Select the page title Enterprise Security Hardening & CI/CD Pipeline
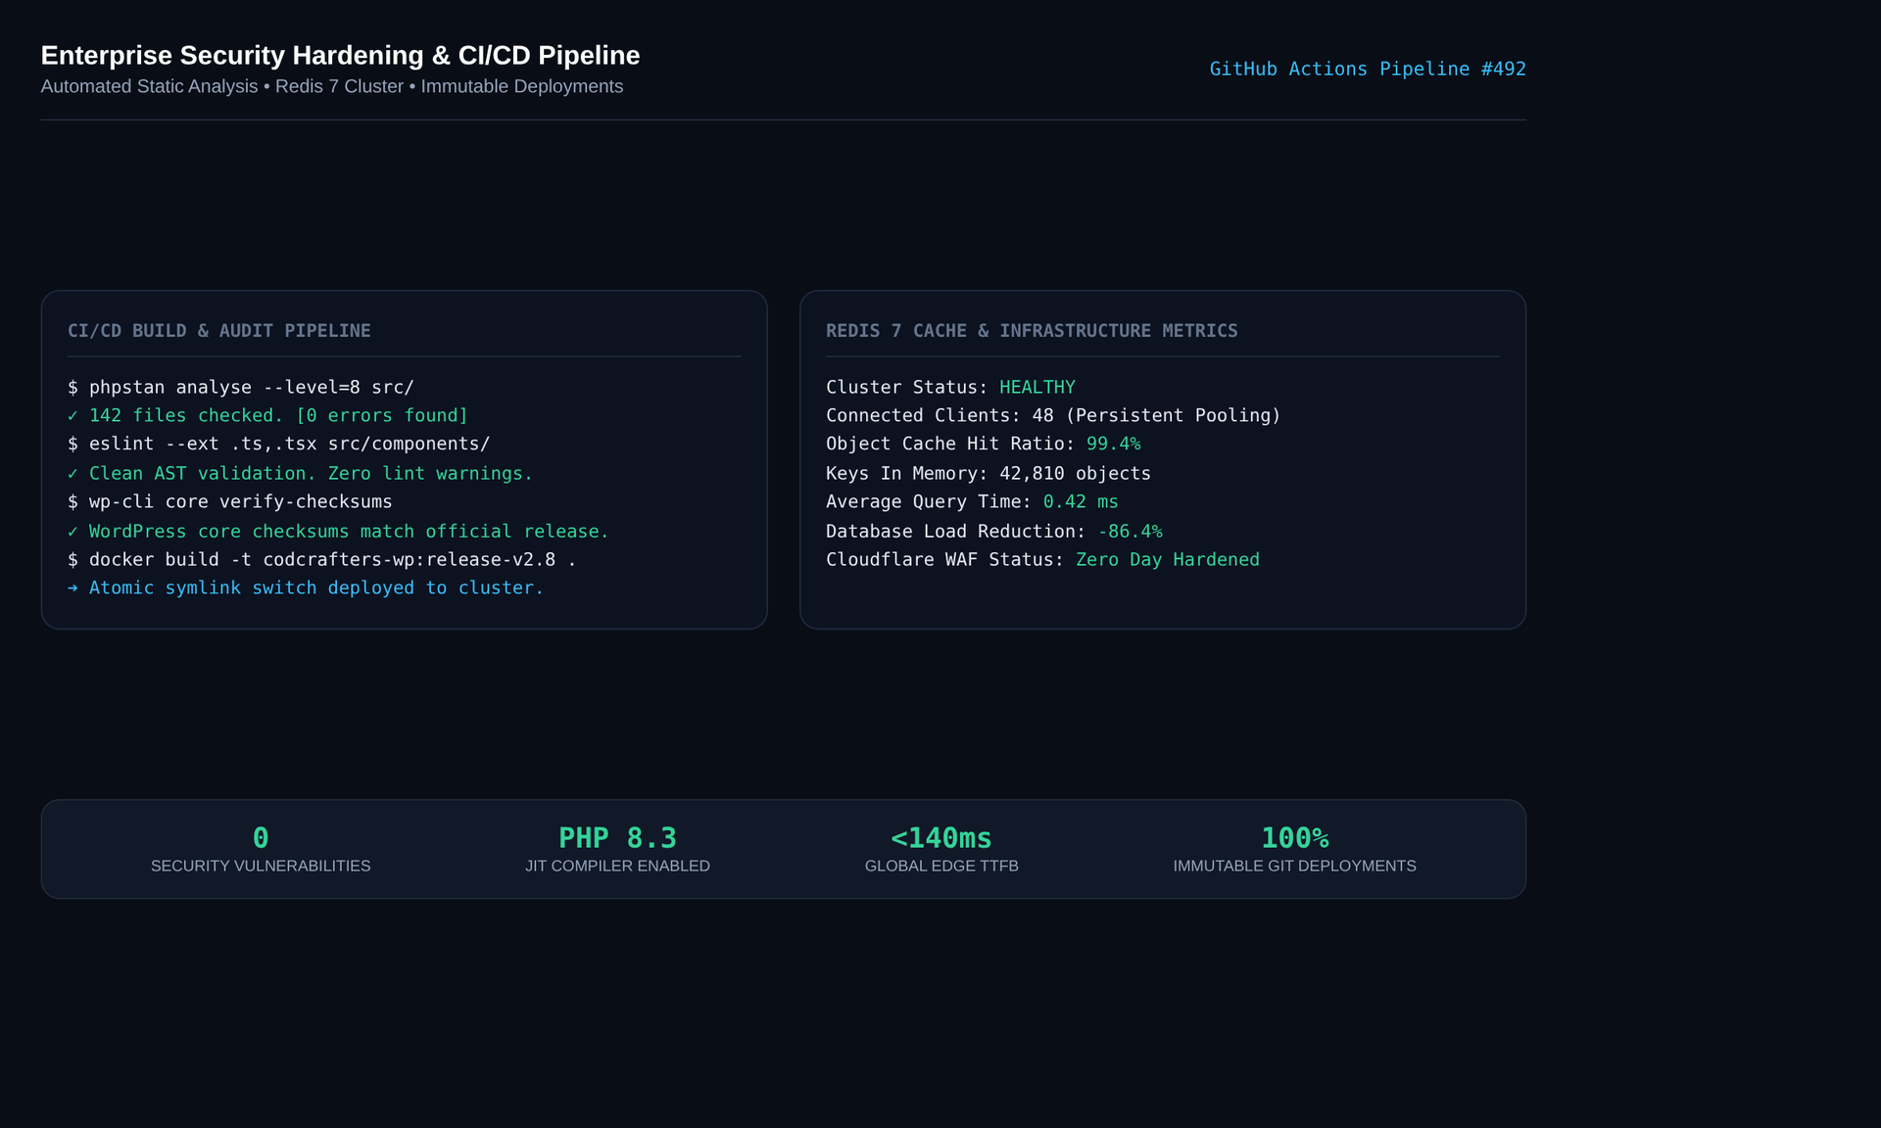Screen dimensions: 1881x1128 (340, 55)
